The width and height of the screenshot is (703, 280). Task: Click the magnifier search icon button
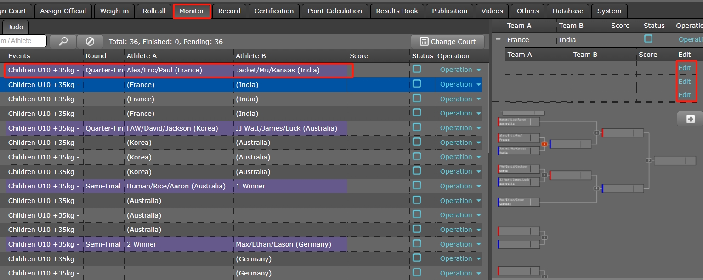(x=63, y=42)
